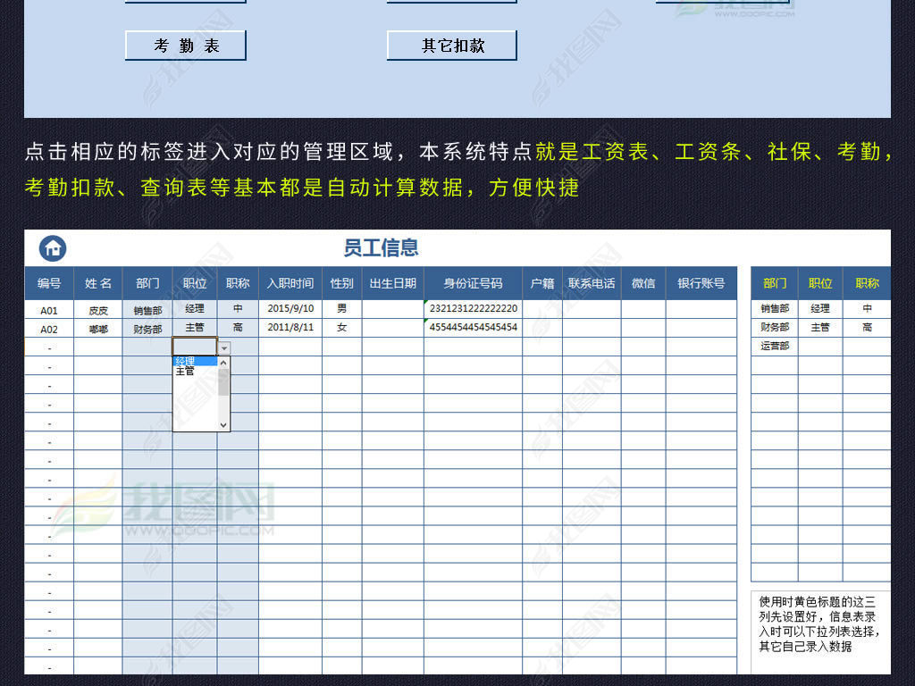Click the 入职时间 column header

click(x=290, y=282)
